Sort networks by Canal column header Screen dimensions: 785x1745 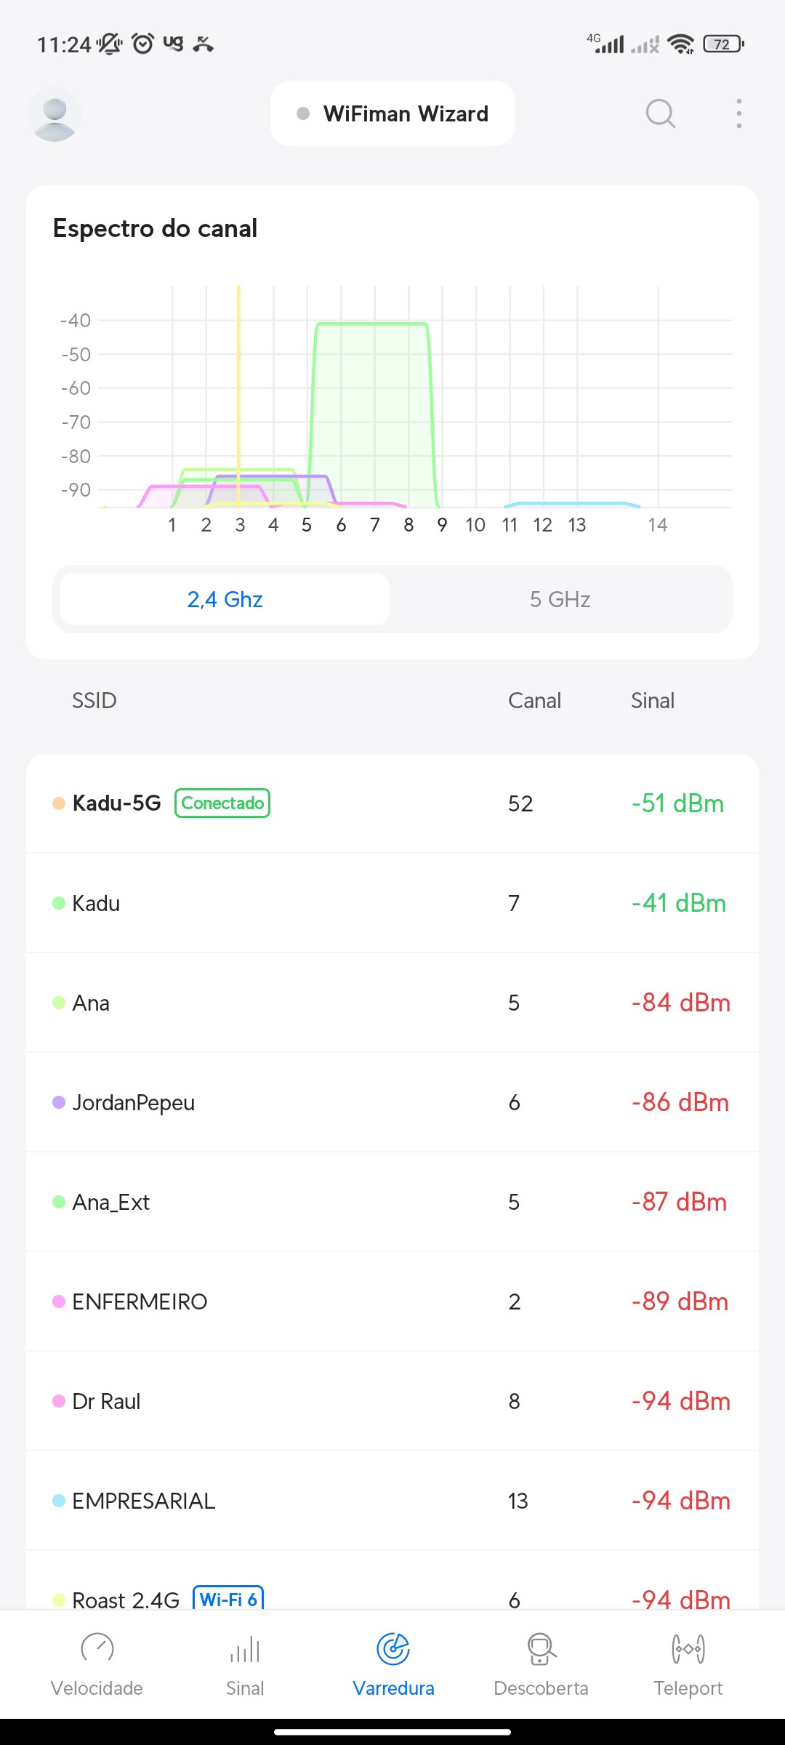(x=534, y=701)
